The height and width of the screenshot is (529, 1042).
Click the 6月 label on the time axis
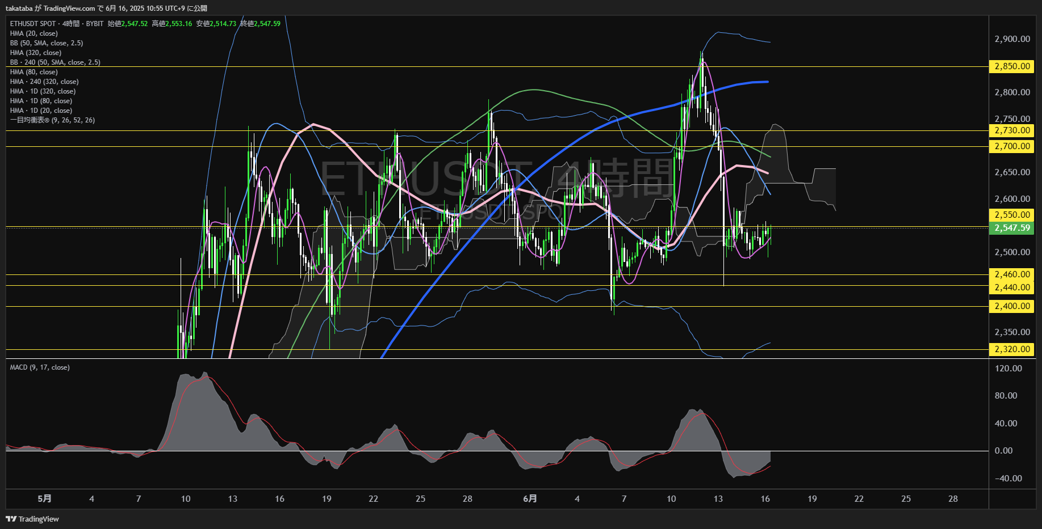[x=530, y=499]
